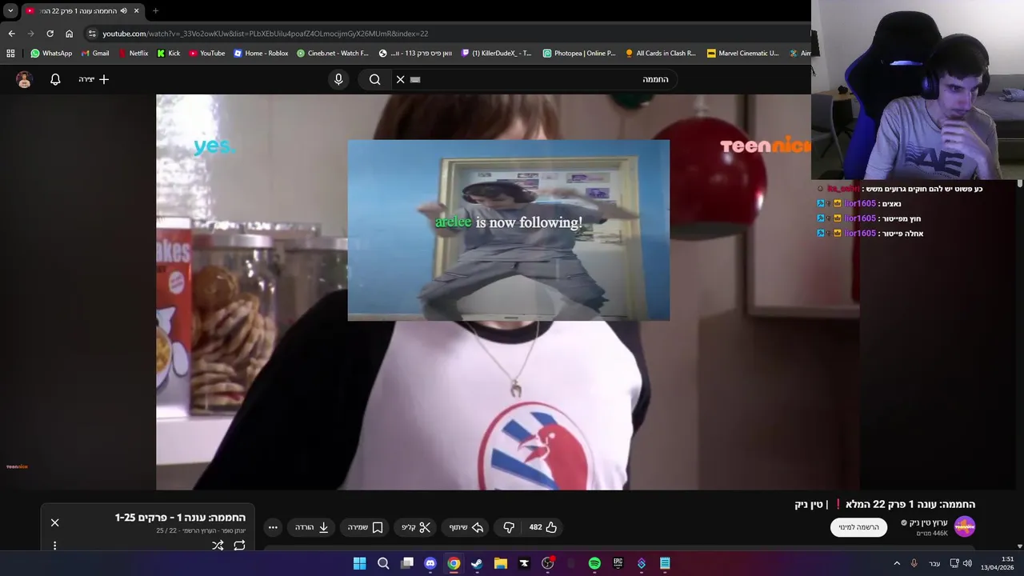Click the YouTube search magnifier icon

pos(374,79)
